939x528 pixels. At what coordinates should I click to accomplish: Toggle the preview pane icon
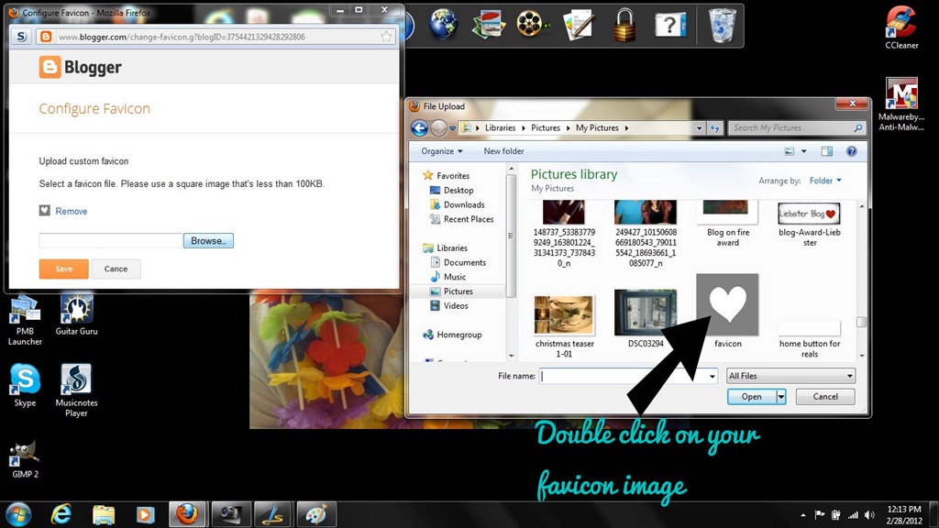pyautogui.click(x=827, y=151)
